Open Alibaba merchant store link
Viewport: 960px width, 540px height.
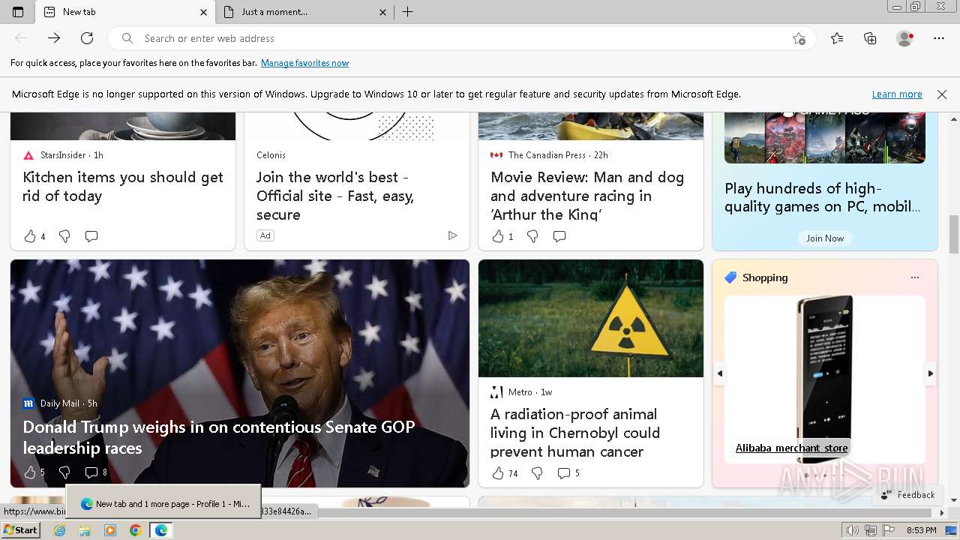[x=791, y=448]
